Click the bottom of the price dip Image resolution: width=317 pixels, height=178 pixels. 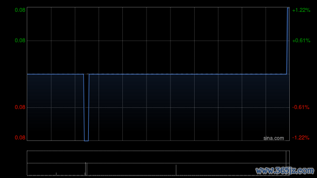click(86, 140)
